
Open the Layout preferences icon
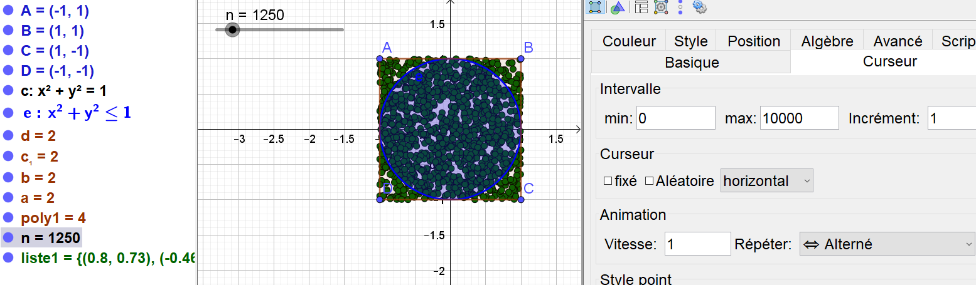click(x=641, y=7)
